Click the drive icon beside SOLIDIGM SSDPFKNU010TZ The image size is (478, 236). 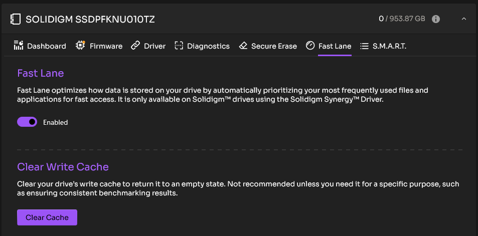(15, 19)
